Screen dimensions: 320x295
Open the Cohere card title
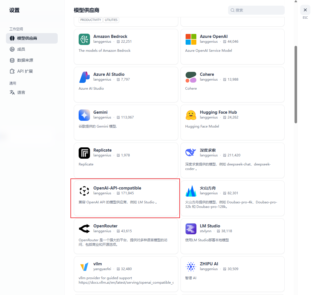(x=207, y=74)
